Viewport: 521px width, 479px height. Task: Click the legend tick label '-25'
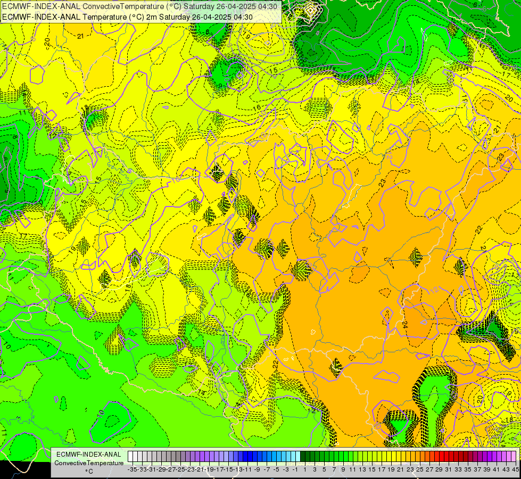click(180, 470)
